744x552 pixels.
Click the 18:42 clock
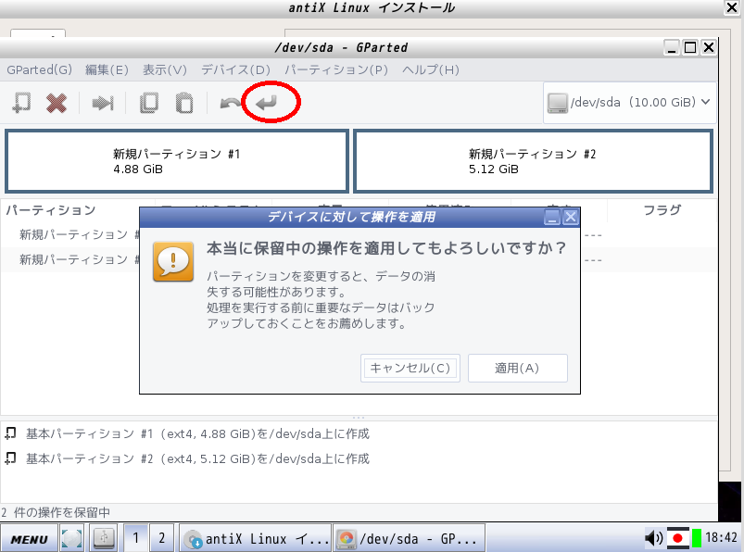point(721,538)
